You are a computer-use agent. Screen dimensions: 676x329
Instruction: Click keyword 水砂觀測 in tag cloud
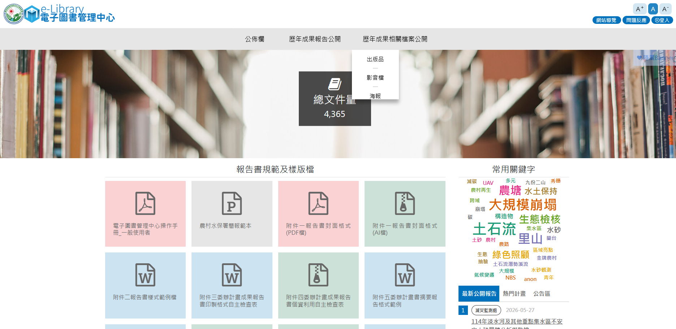coord(541,270)
